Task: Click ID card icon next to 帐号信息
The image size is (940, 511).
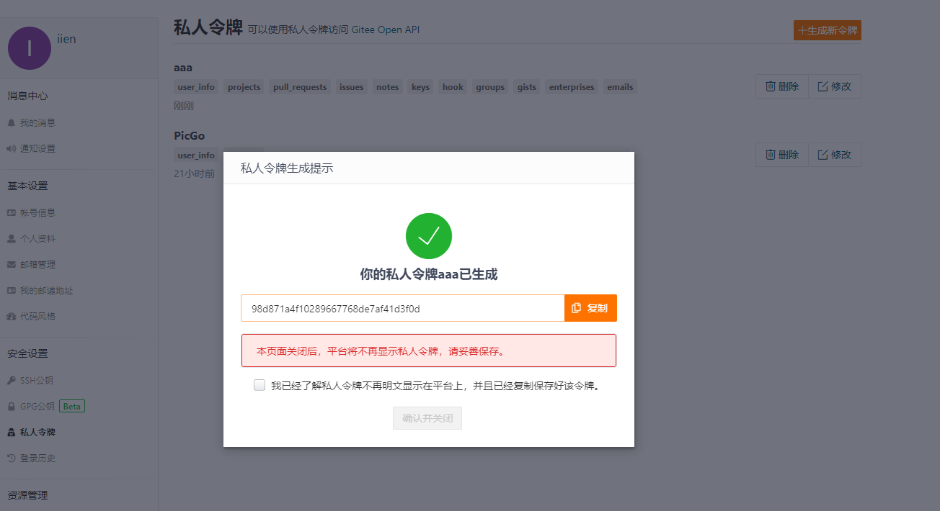Action: click(x=11, y=213)
